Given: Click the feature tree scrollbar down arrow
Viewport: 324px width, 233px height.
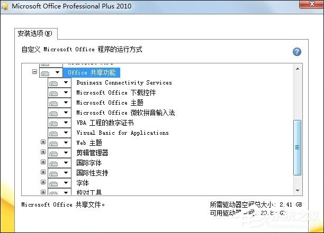Looking at the screenshot, I should coord(297,190).
